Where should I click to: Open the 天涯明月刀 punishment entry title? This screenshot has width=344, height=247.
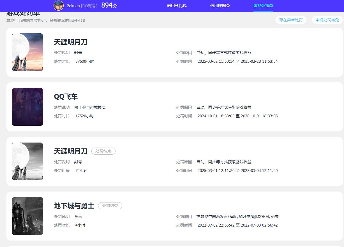tap(71, 42)
